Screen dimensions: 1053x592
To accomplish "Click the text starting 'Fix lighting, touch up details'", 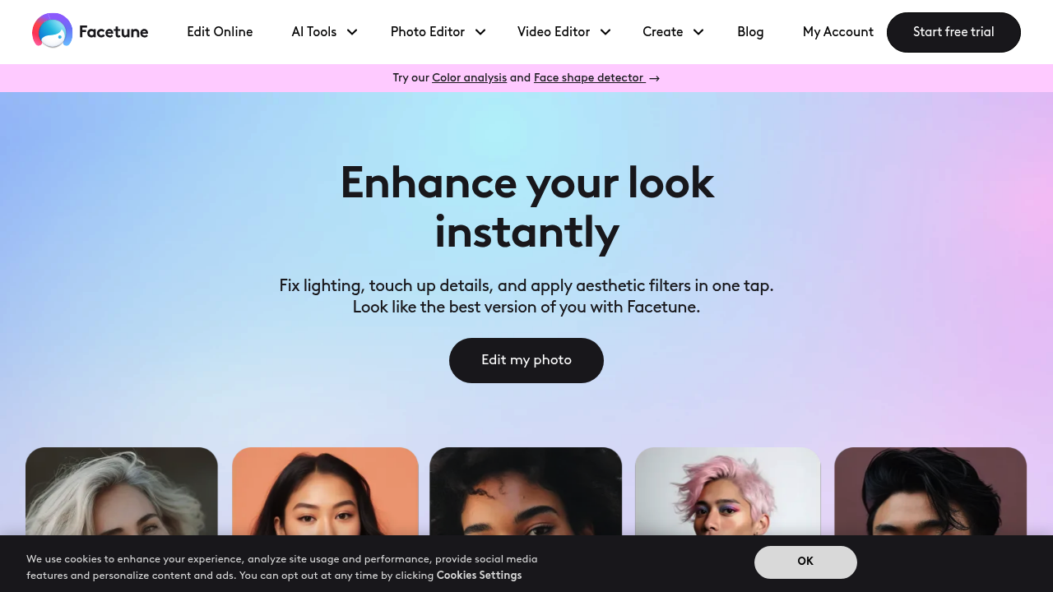I will tap(526, 296).
